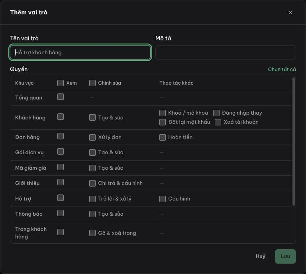Viewport: 306px width, 274px height.
Task: Check the Đăng nhập thay permission
Action: (x=216, y=113)
